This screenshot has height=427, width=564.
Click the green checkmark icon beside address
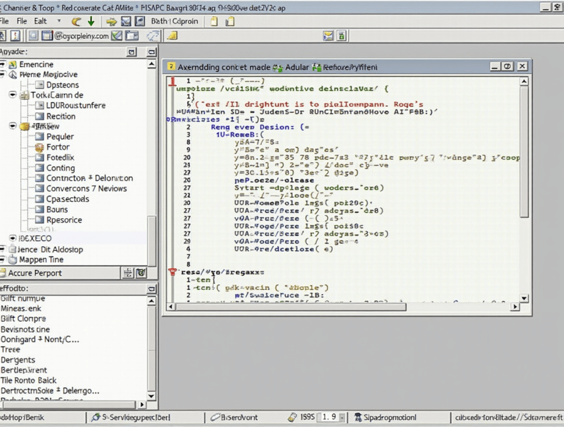coord(117,36)
